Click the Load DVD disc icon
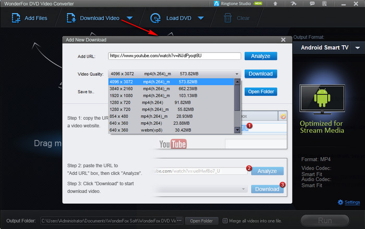This screenshot has height=229, width=365. [x=155, y=18]
